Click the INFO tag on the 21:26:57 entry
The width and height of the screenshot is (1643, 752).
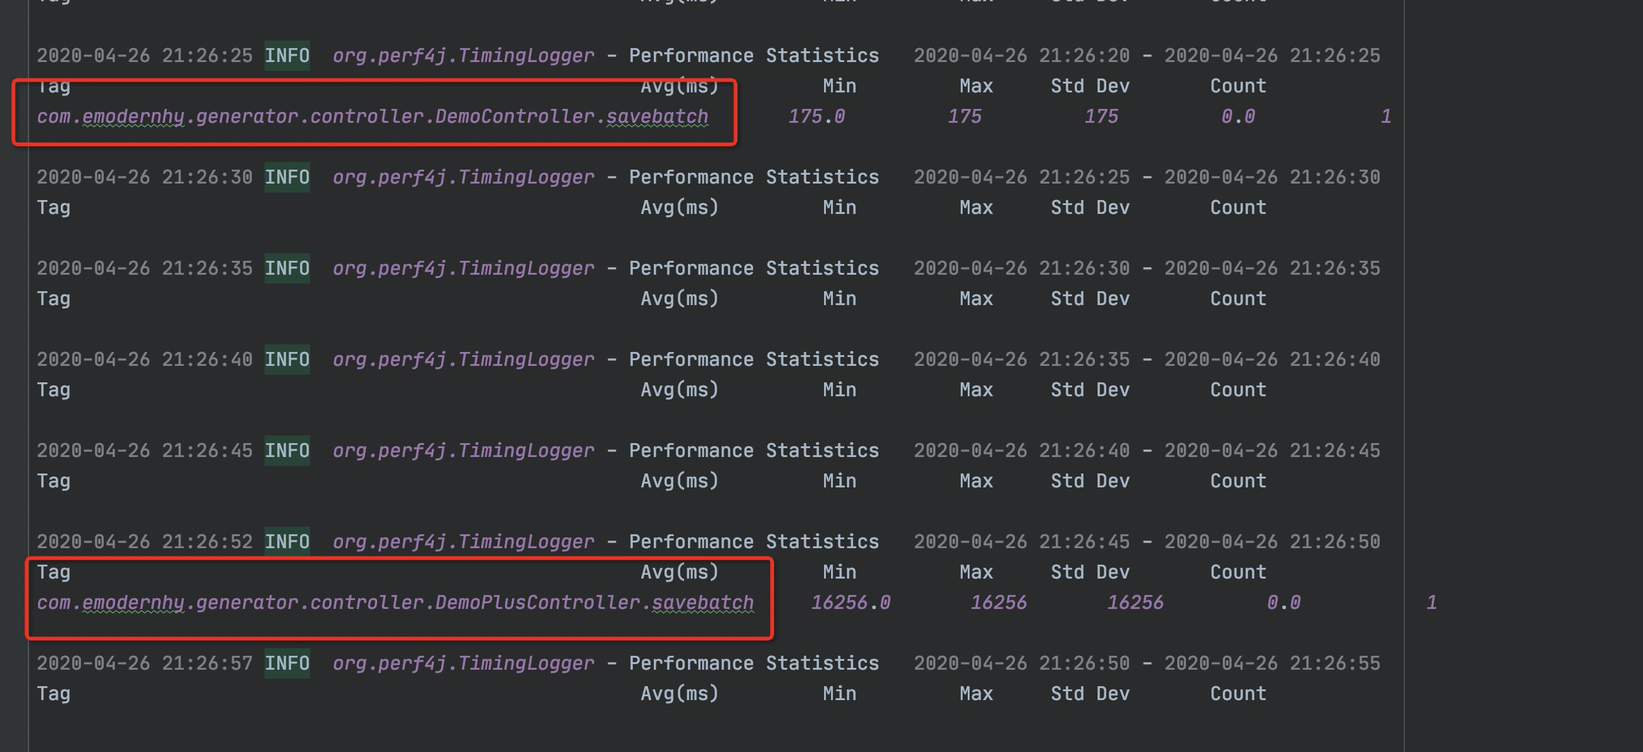[287, 663]
